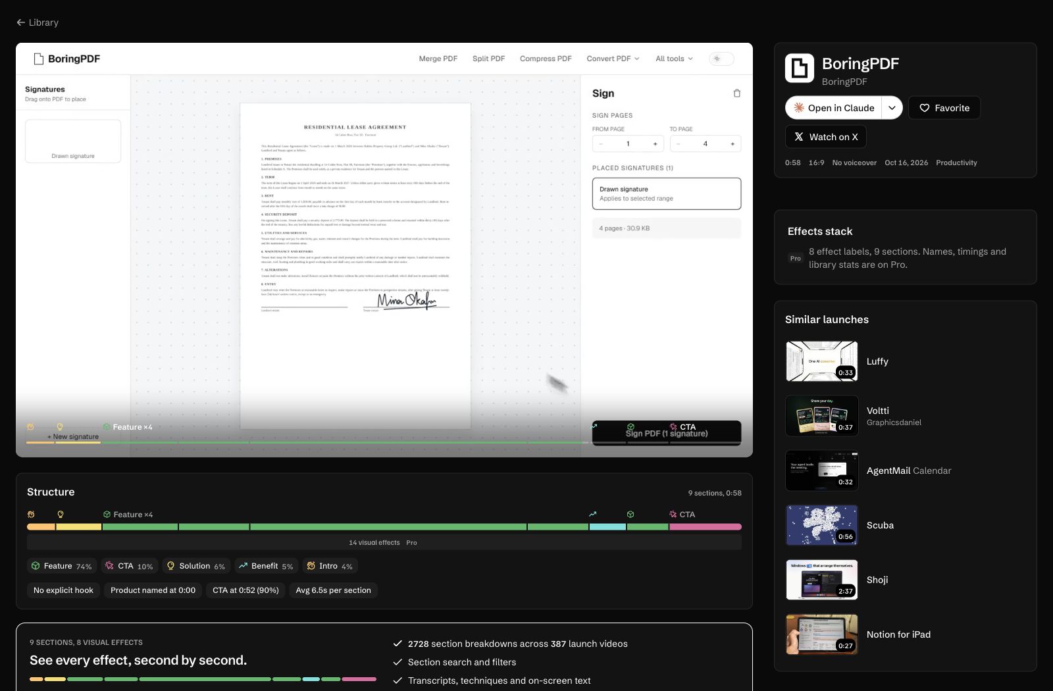Click the Intro waving-hand icon in Structure timeline
The height and width of the screenshot is (691, 1053).
[x=31, y=515]
